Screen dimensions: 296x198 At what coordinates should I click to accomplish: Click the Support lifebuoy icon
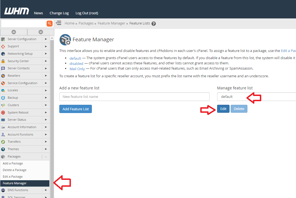(x=3, y=46)
